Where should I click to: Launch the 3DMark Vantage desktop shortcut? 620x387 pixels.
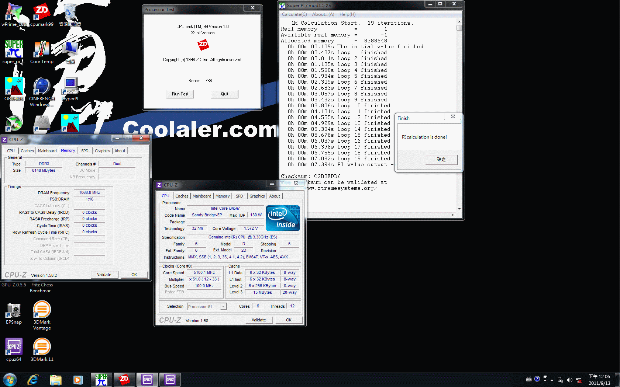[42, 315]
